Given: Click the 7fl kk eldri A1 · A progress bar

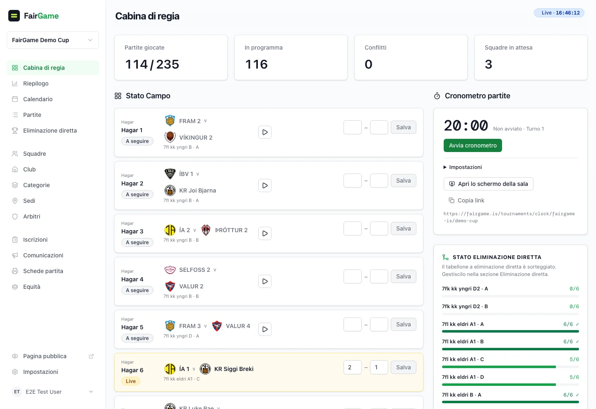Looking at the screenshot, I should click(510, 331).
